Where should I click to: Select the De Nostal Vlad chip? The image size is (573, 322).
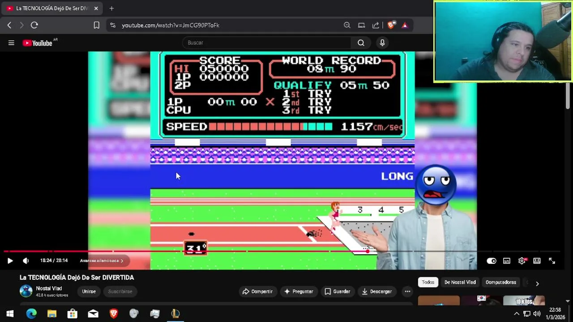pyautogui.click(x=460, y=282)
